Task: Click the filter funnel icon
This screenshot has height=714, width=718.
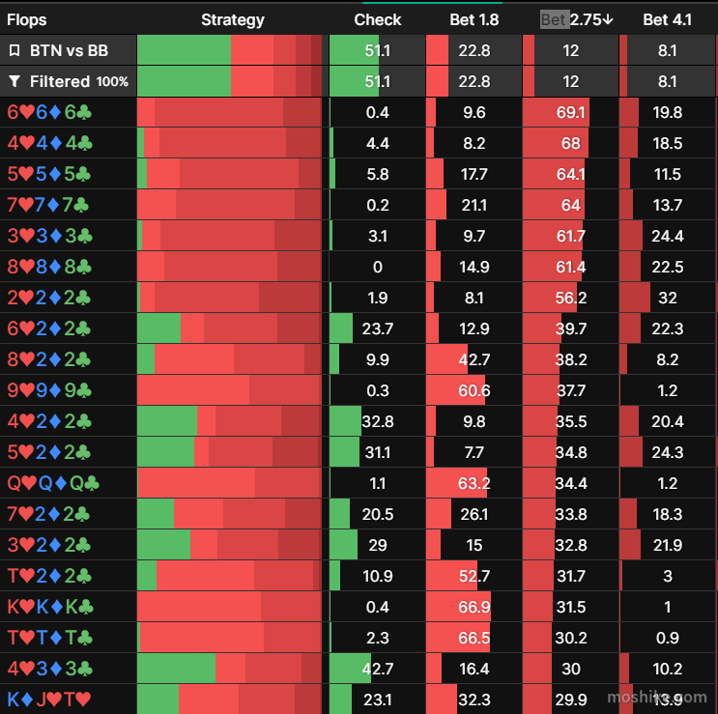Action: 14,81
